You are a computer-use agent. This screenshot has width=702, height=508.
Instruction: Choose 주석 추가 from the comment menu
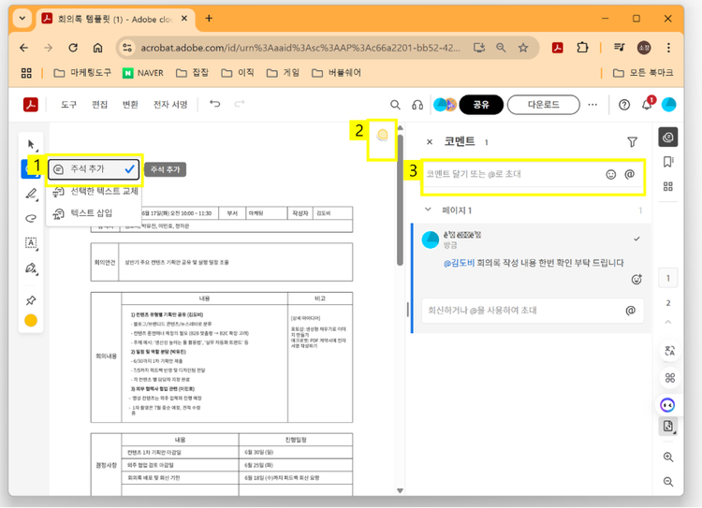pyautogui.click(x=94, y=169)
